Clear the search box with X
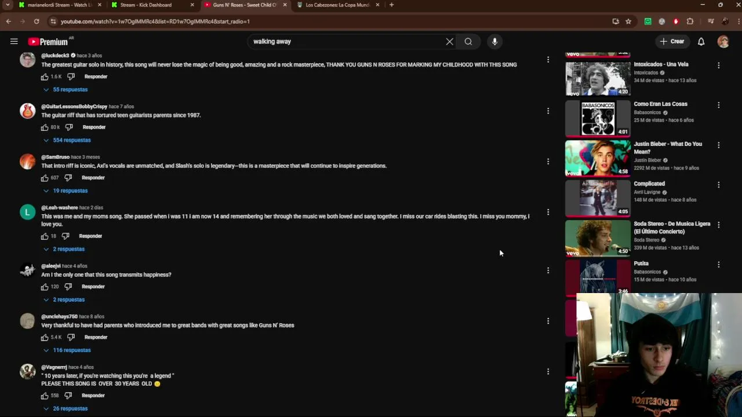The image size is (742, 417). click(x=449, y=42)
